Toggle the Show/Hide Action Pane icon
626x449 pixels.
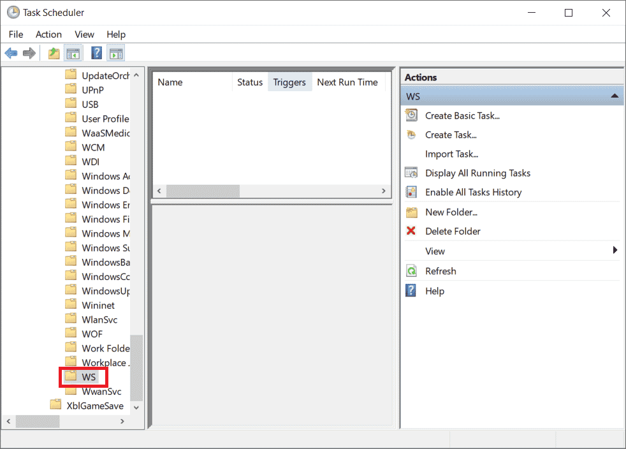coord(116,53)
